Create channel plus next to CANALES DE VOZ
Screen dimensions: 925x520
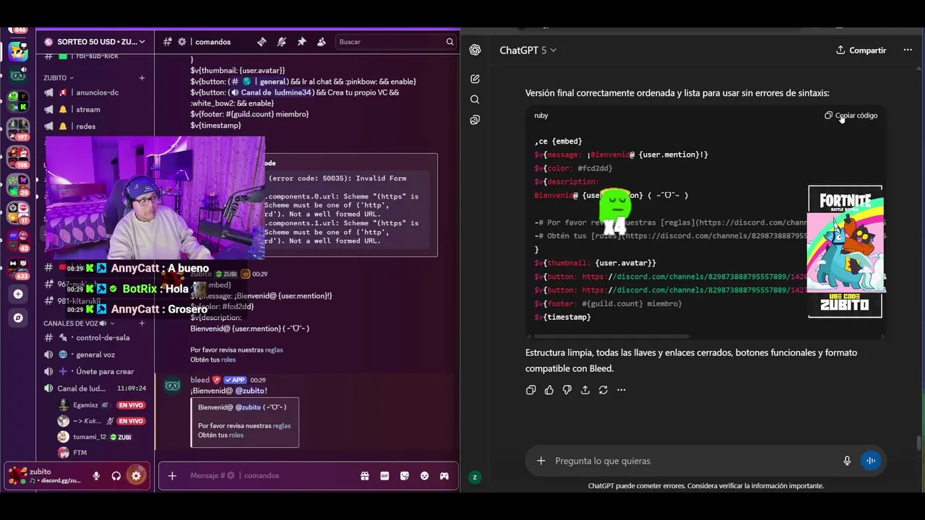coord(142,324)
